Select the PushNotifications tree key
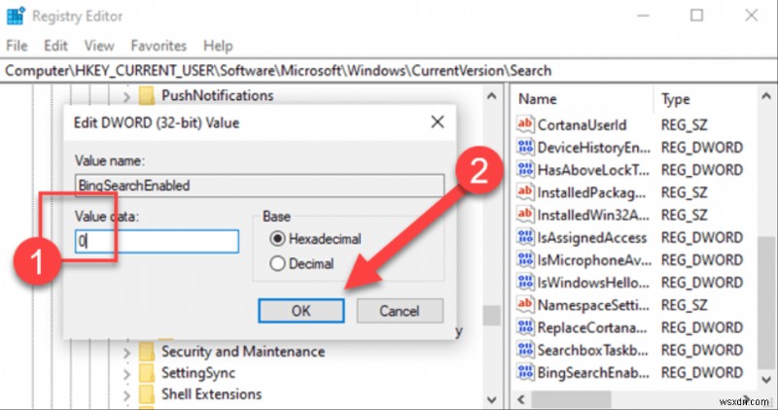The height and width of the screenshot is (410, 778). coord(217,95)
